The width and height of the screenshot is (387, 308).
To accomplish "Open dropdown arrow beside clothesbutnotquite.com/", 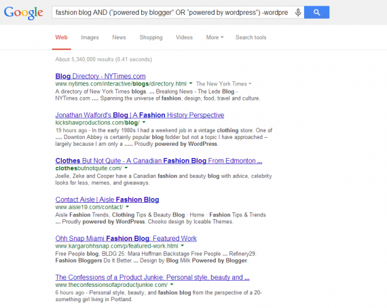I will [126, 168].
